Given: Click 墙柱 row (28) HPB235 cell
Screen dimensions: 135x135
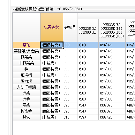Looking at the screenshot, I should coord(88,99).
